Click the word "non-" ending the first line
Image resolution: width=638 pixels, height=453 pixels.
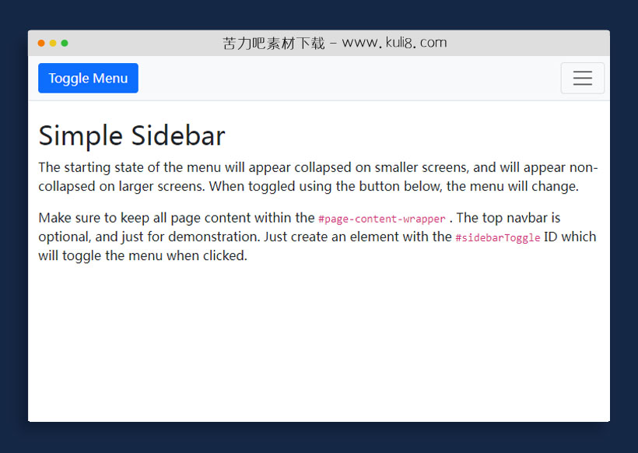coord(583,167)
